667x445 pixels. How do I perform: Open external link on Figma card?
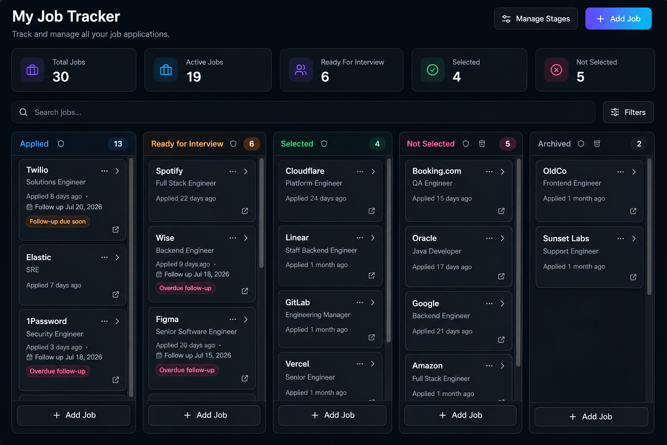tap(245, 378)
